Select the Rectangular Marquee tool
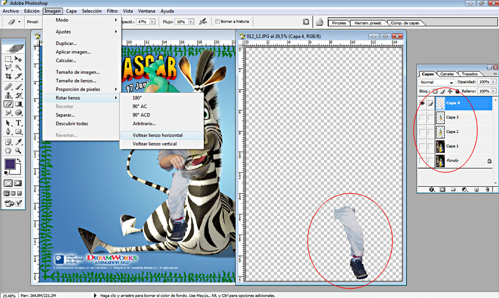Viewport: 499px width, 298px height. pos(8,59)
